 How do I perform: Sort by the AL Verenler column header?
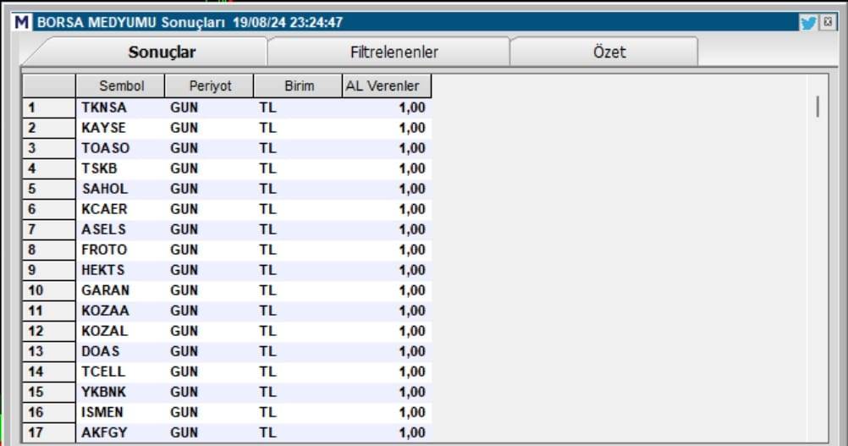coord(388,86)
